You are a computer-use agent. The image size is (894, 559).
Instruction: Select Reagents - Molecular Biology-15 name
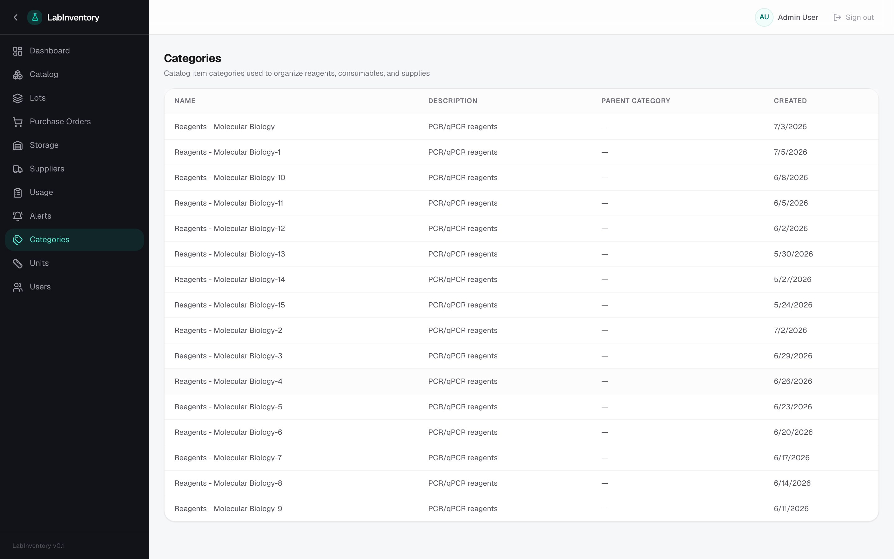point(229,305)
